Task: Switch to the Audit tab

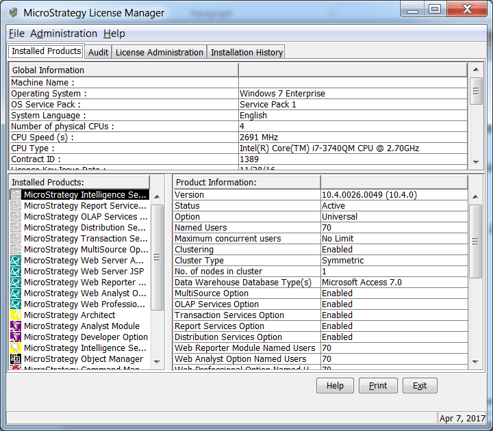Action: (x=98, y=52)
